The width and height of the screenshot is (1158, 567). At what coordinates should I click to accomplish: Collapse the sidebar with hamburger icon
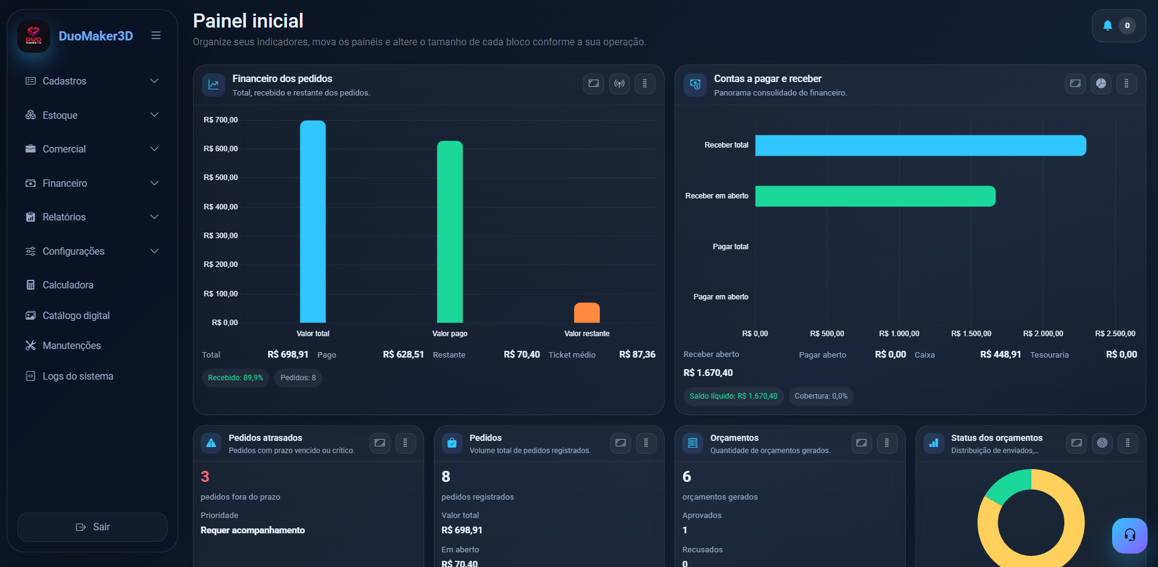point(156,36)
